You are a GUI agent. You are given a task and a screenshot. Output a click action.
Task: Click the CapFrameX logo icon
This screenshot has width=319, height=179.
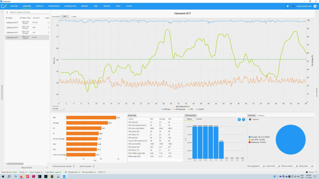pos(4,6)
